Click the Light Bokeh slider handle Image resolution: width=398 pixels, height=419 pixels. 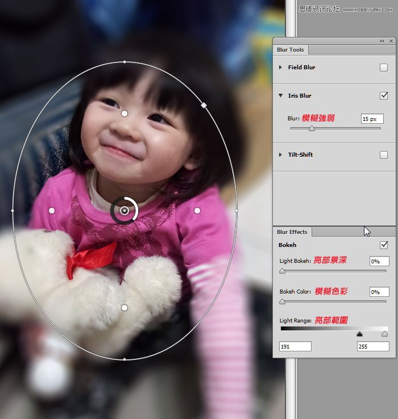pyautogui.click(x=282, y=271)
